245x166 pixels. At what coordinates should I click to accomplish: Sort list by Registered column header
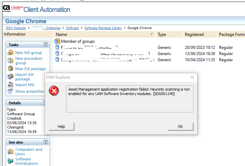(194, 34)
